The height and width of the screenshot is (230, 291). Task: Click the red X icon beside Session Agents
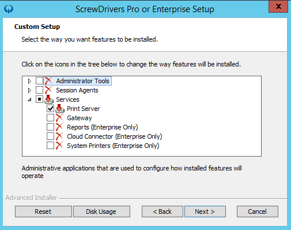(48, 90)
